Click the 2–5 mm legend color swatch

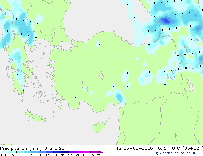click(x=28, y=152)
